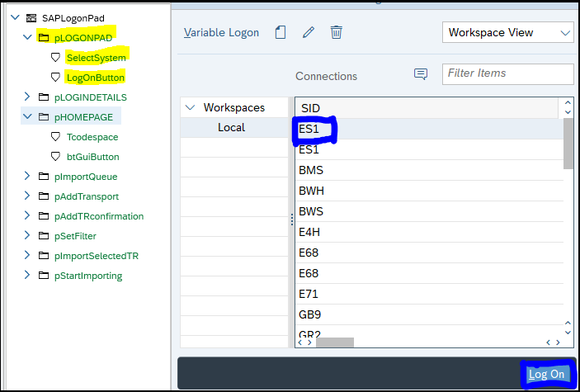Image resolution: width=580 pixels, height=392 pixels.
Task: Expand the pLOGINDETAILS folder chevron
Action: click(x=27, y=97)
